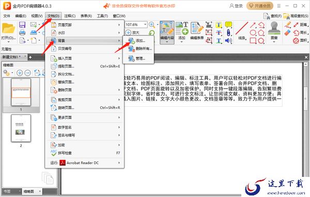The width and height of the screenshot is (310, 197).
Task: Click the blue scanner icon
Action: click(x=34, y=32)
